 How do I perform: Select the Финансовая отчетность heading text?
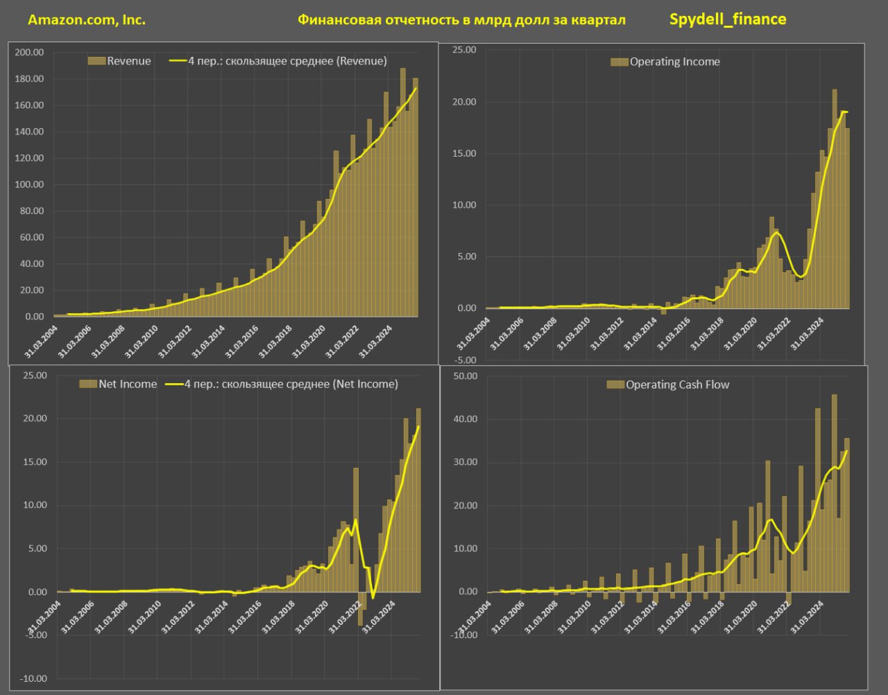[461, 20]
